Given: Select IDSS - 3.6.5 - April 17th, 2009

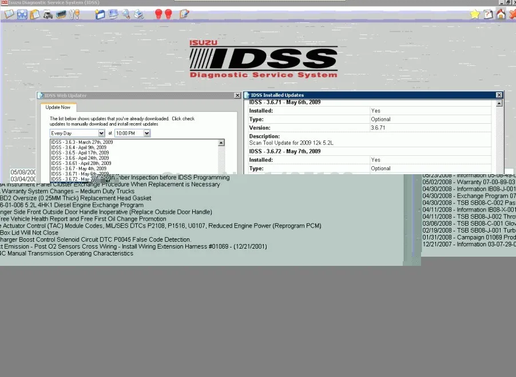Looking at the screenshot, I should point(80,152).
